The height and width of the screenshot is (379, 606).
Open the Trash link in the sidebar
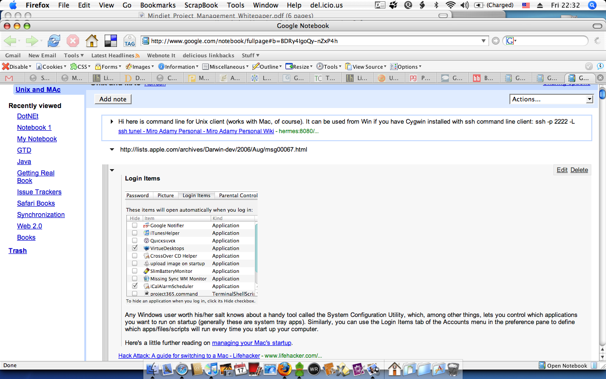pos(18,251)
